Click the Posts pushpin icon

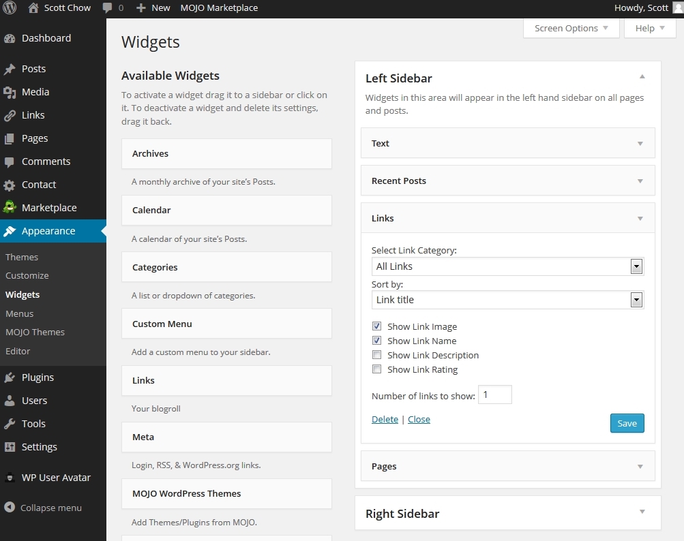tap(10, 69)
